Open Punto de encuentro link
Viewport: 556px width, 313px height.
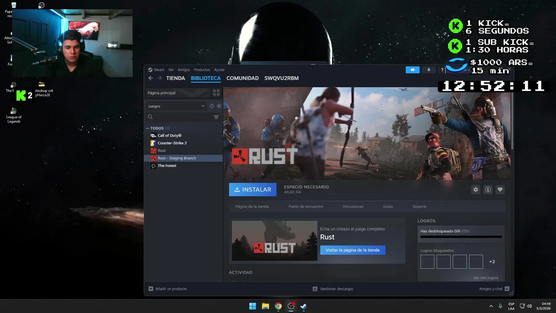pos(306,206)
